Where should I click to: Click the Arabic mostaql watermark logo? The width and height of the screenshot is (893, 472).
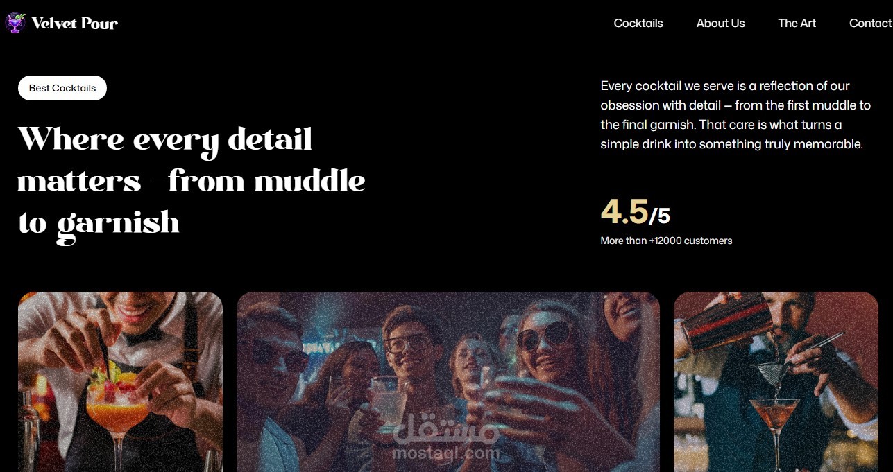tap(446, 428)
